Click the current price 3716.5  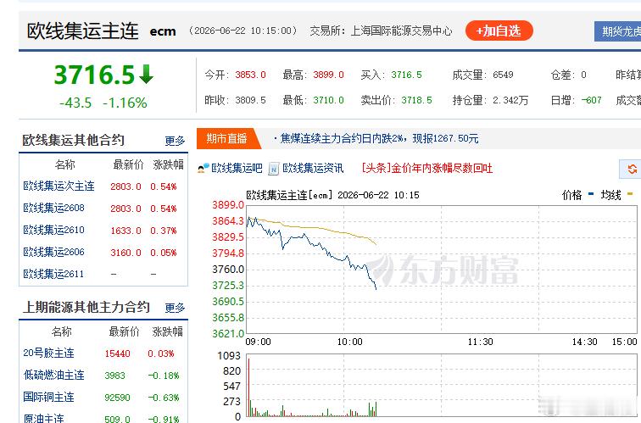94,75
